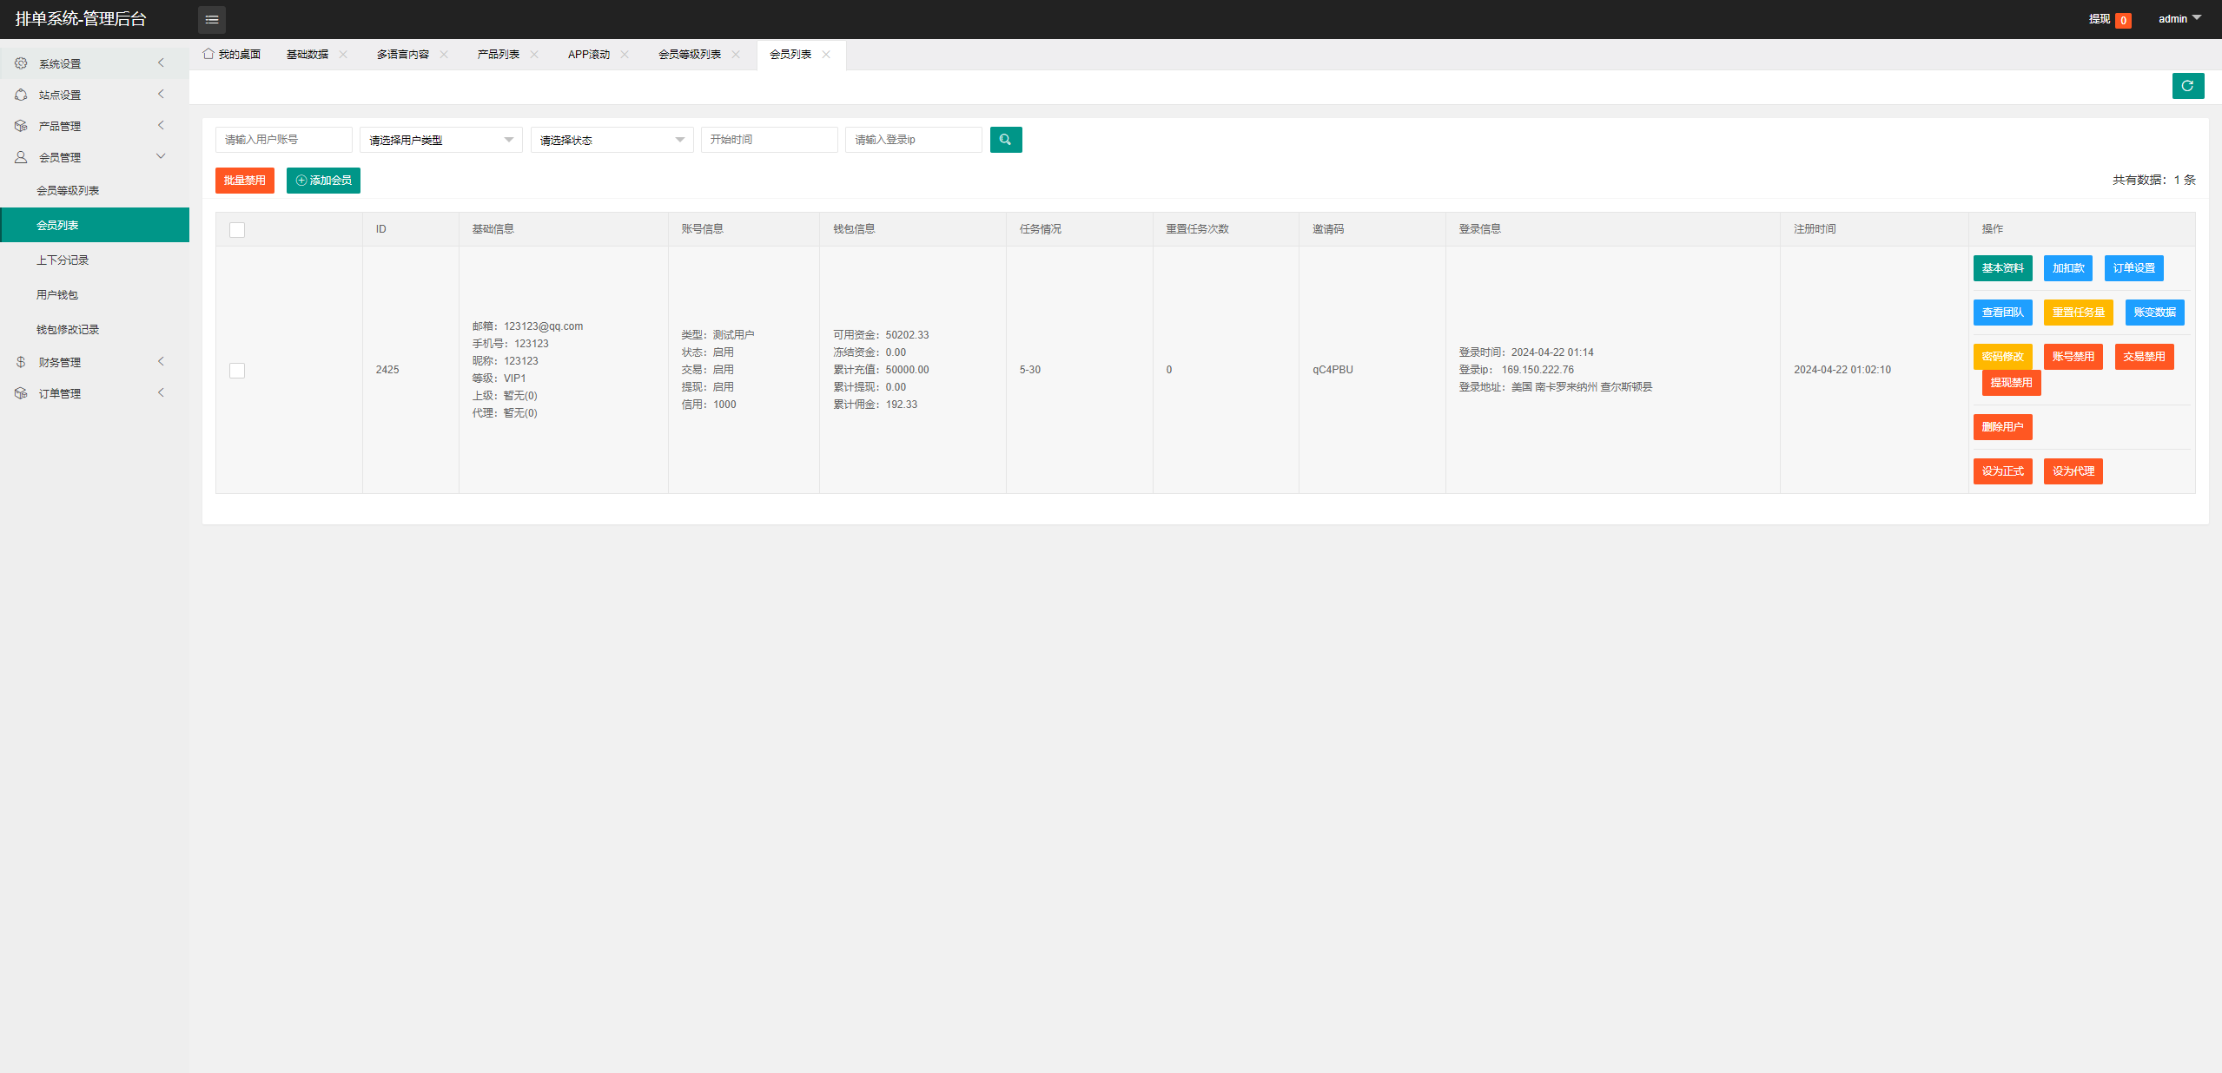Image resolution: width=2222 pixels, height=1073 pixels.
Task: Toggle checkbox for user ID 2425
Action: click(236, 368)
